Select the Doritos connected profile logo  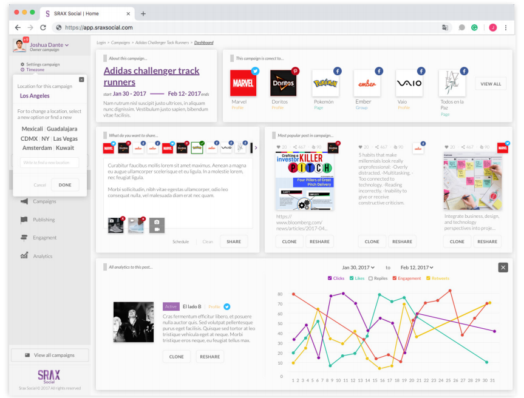(x=283, y=83)
